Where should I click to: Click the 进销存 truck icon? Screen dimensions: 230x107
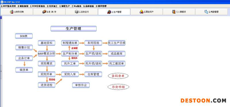pyautogui.click(x=44, y=12)
